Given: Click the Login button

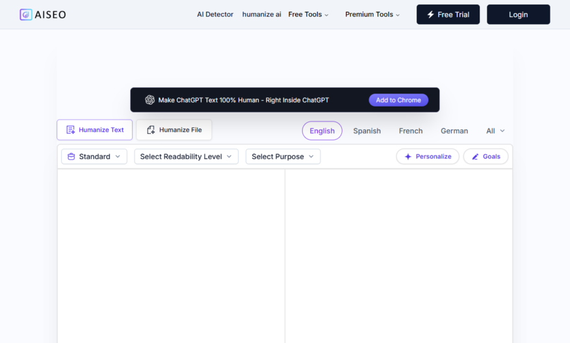Looking at the screenshot, I should pyautogui.click(x=518, y=14).
